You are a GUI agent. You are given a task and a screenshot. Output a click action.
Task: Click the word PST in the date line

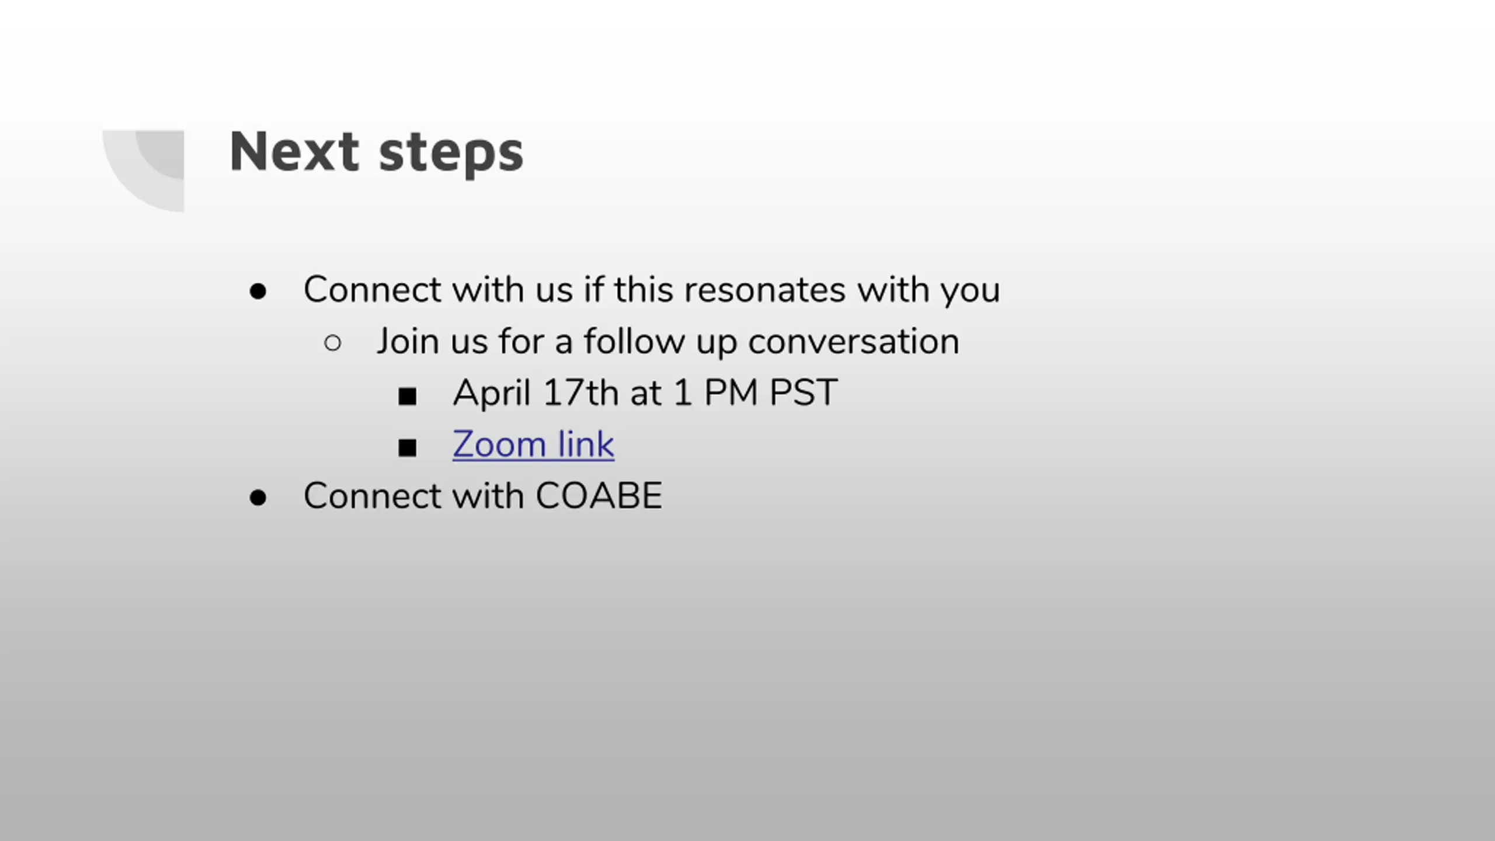click(x=804, y=392)
